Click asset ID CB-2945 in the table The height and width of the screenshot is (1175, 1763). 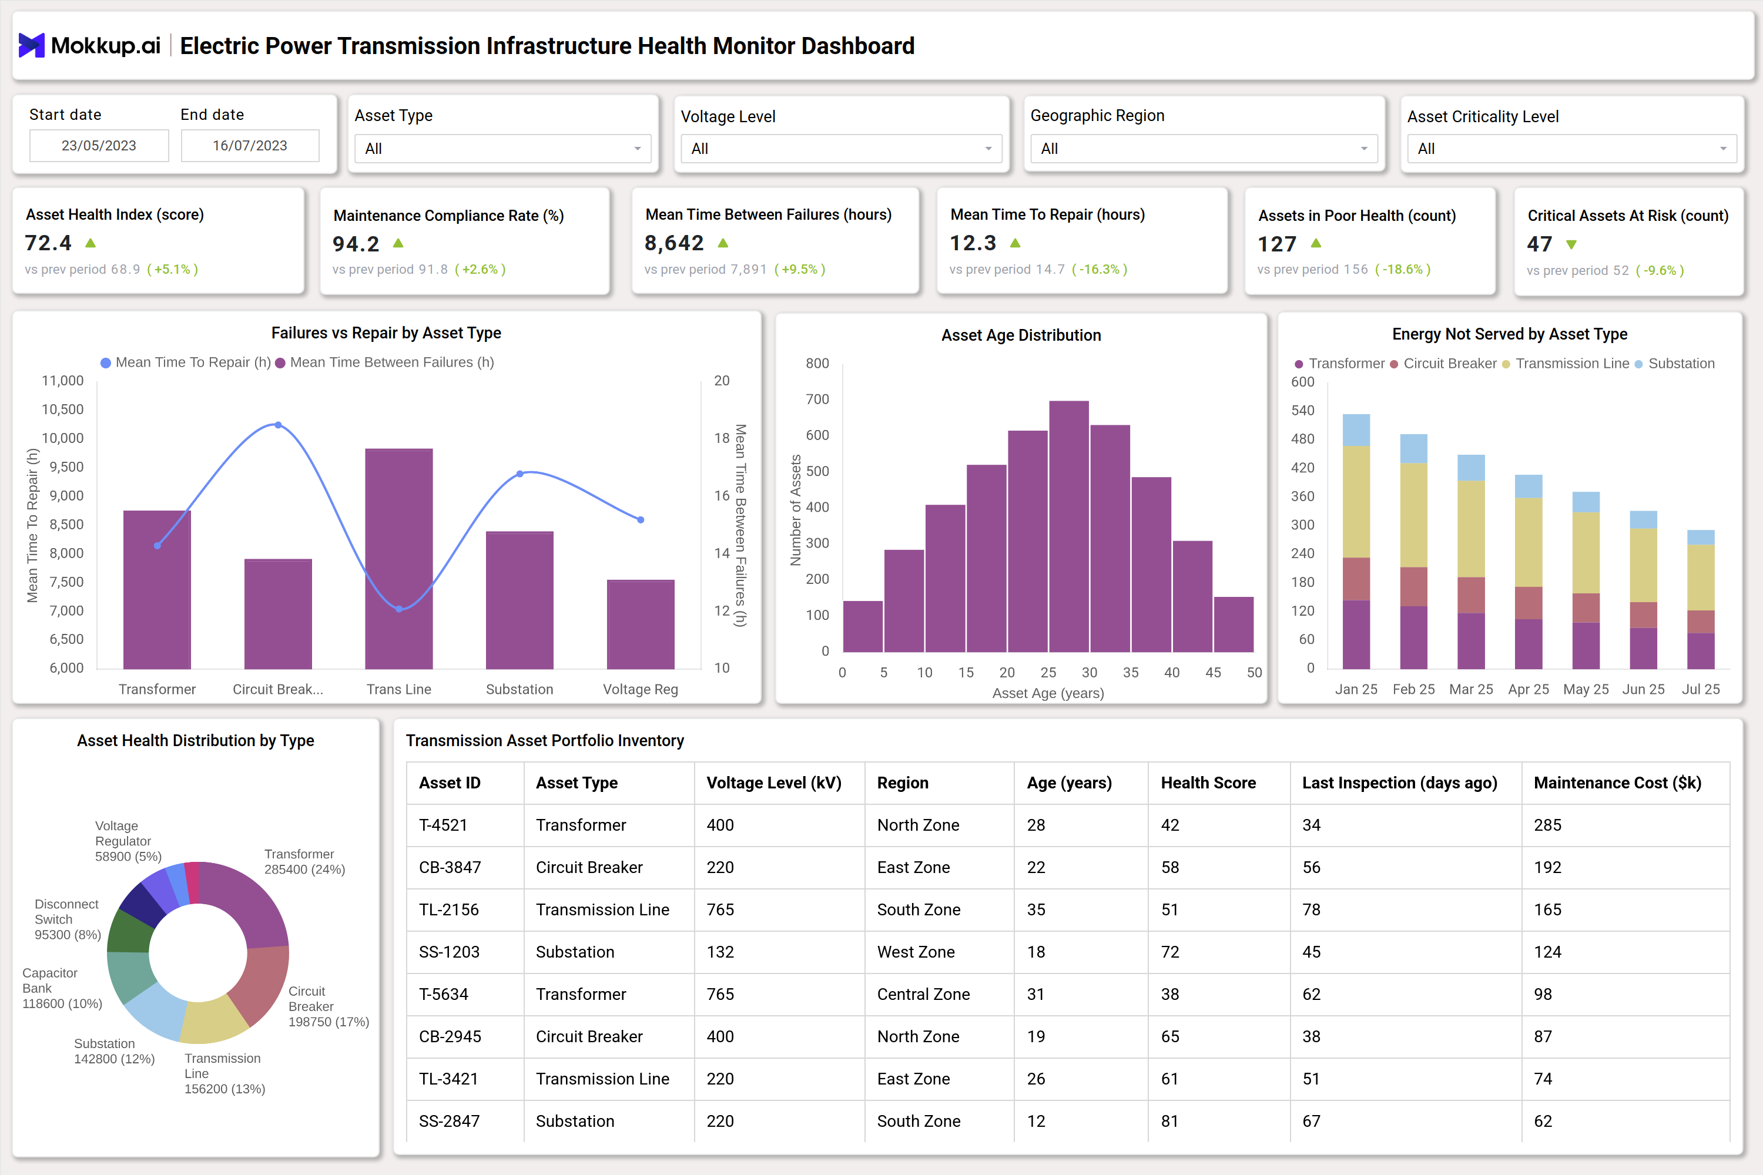click(x=450, y=1037)
